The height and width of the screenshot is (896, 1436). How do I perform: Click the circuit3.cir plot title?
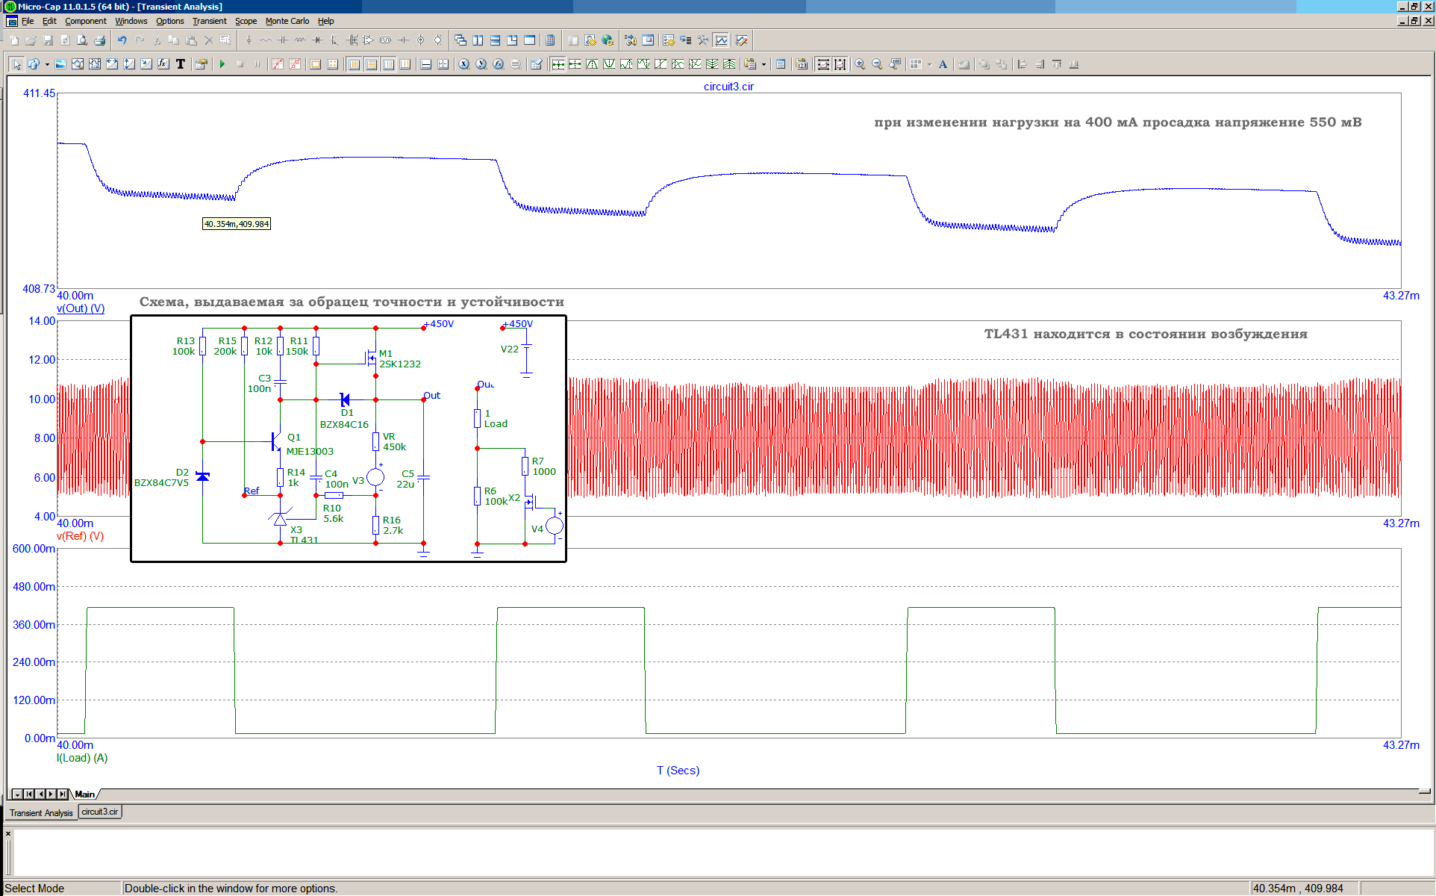(x=728, y=87)
